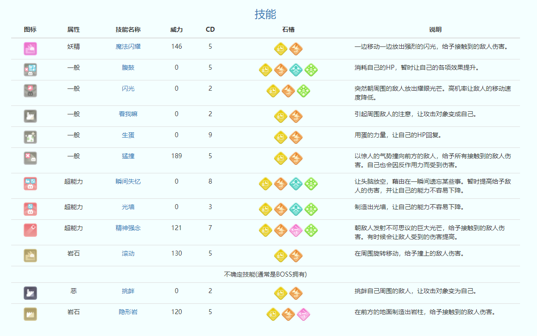Open the 瞬间失忆 skill link

point(128,181)
